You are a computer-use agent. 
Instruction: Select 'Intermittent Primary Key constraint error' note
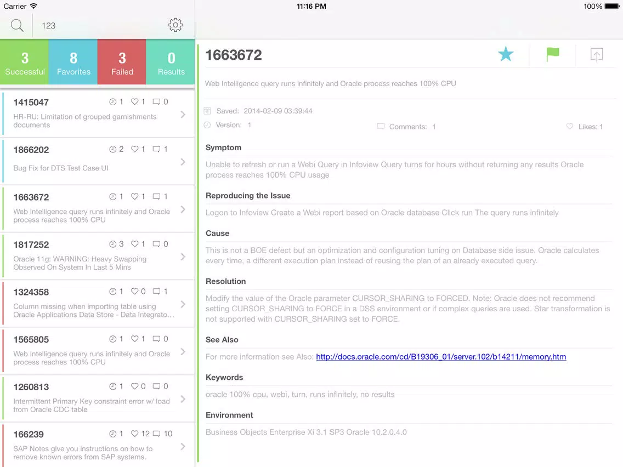92,406
